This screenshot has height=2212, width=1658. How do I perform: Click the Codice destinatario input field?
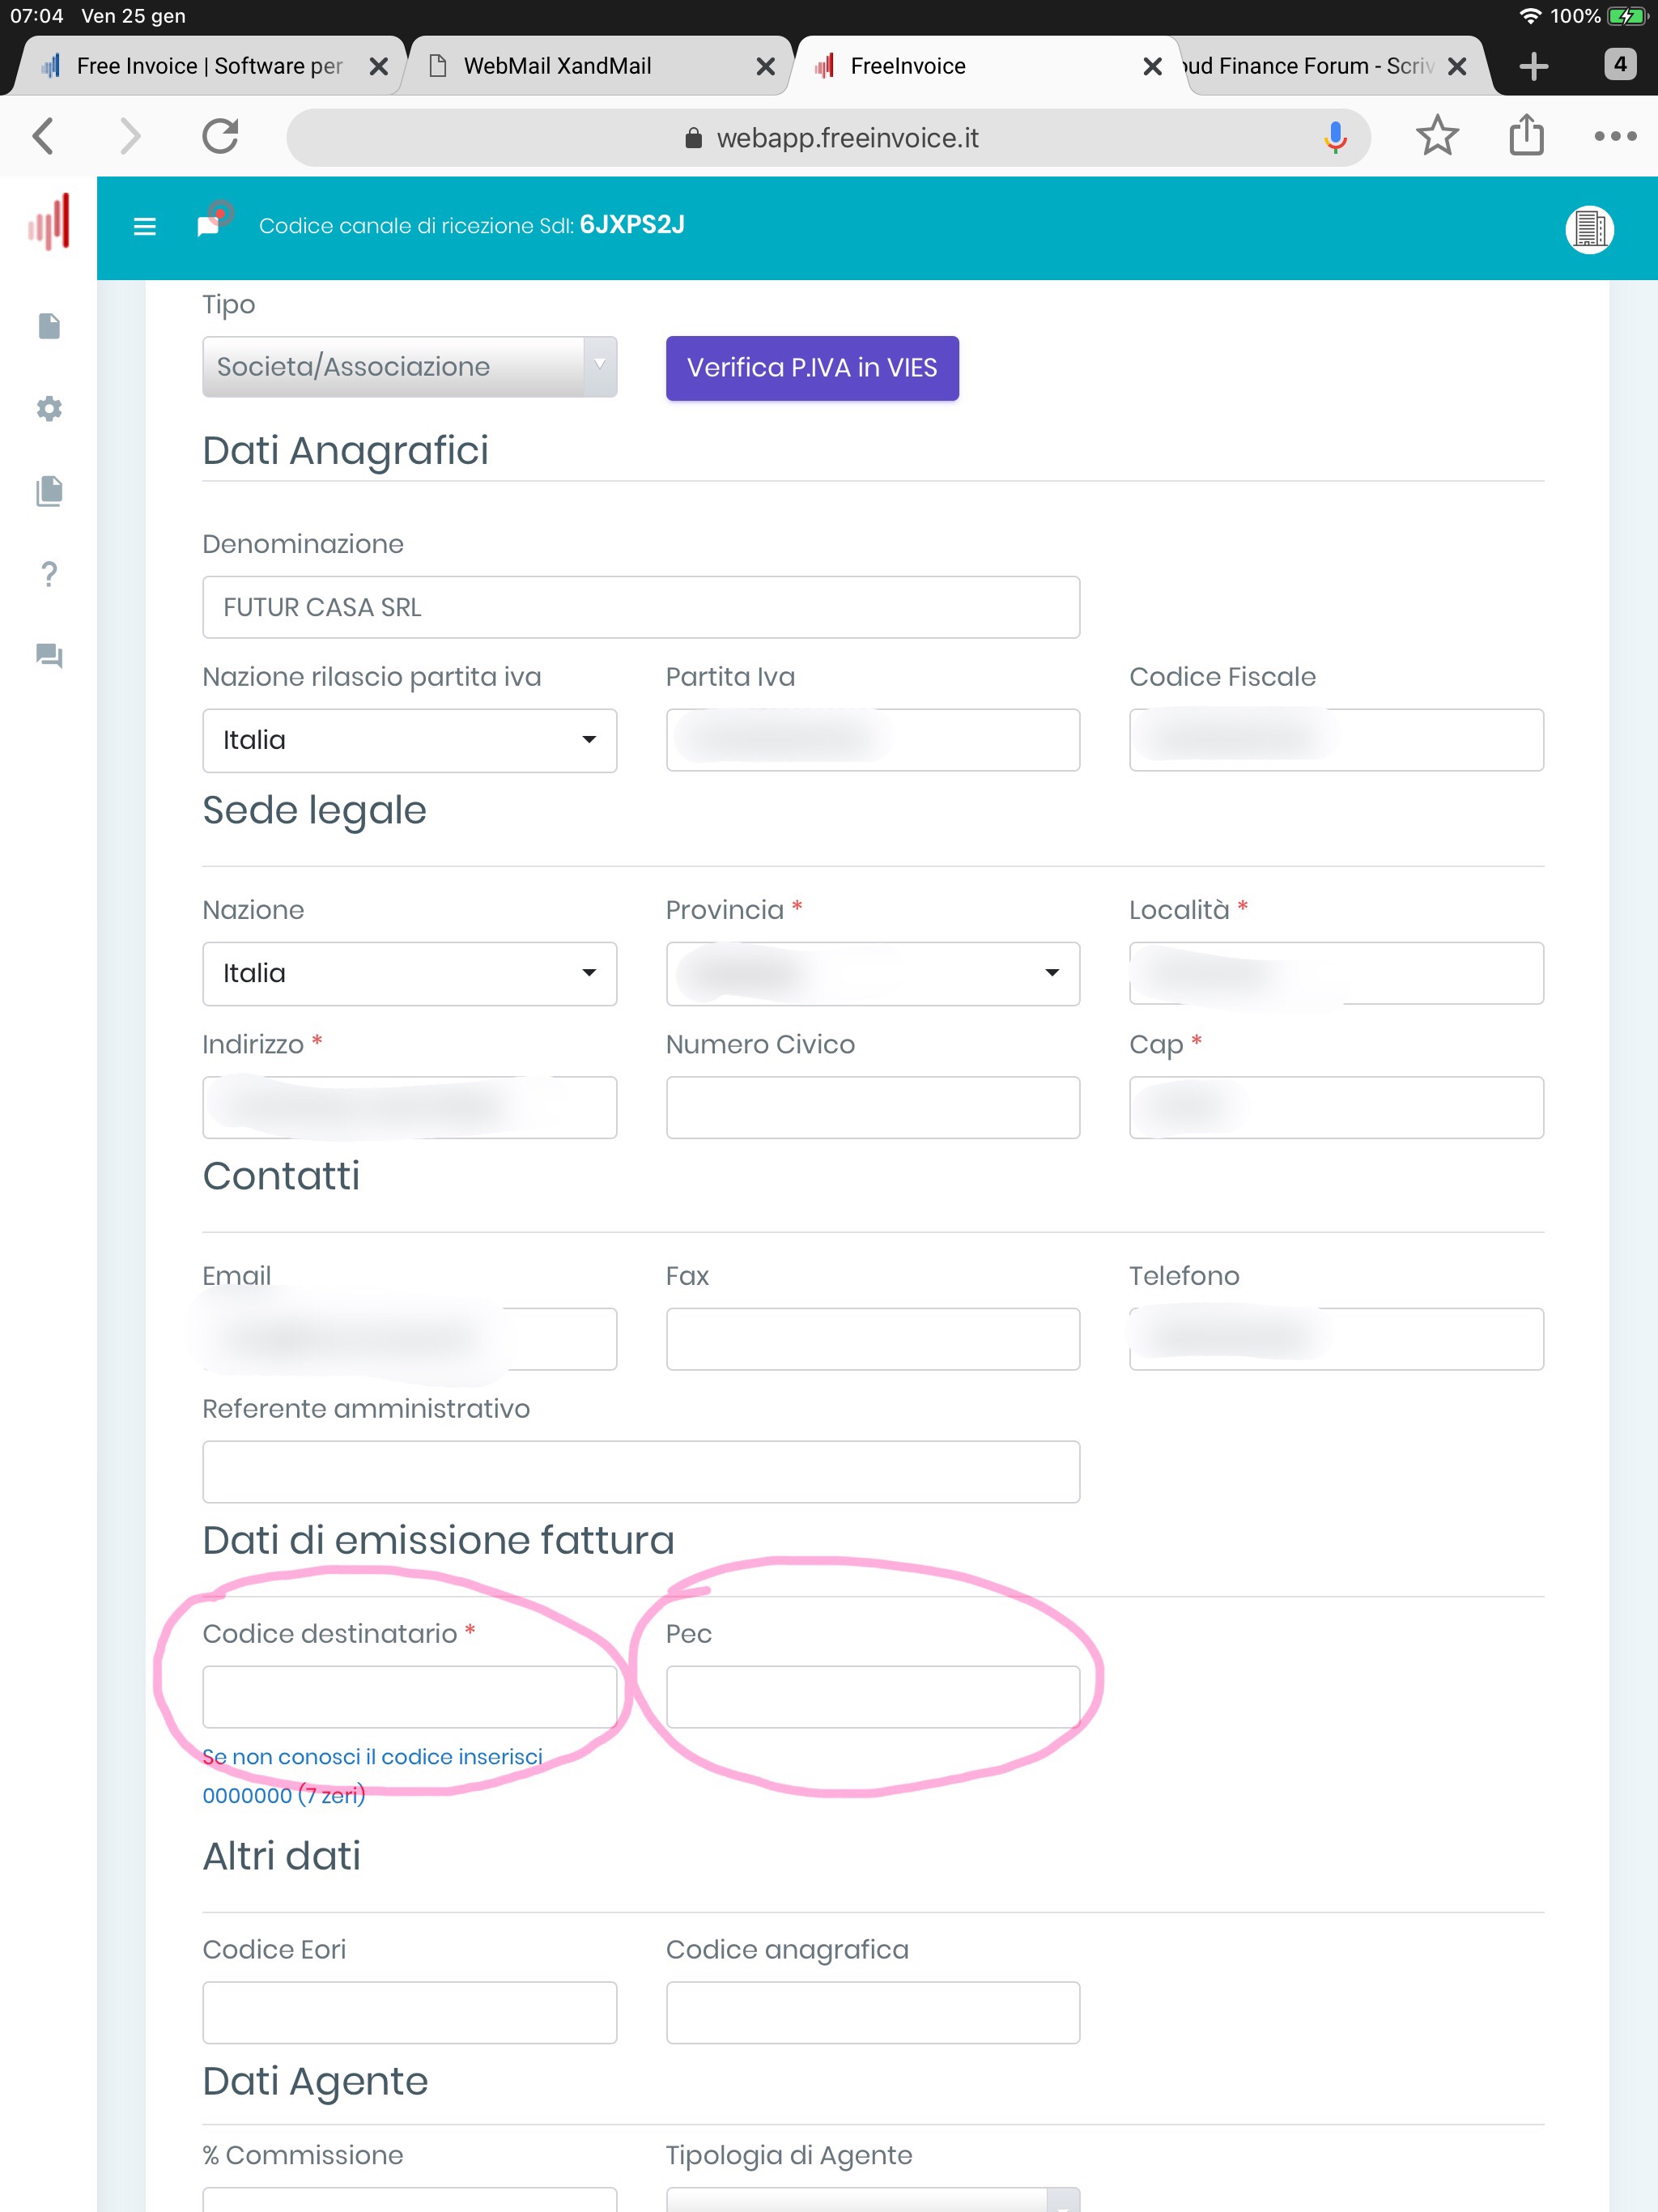coord(409,1697)
